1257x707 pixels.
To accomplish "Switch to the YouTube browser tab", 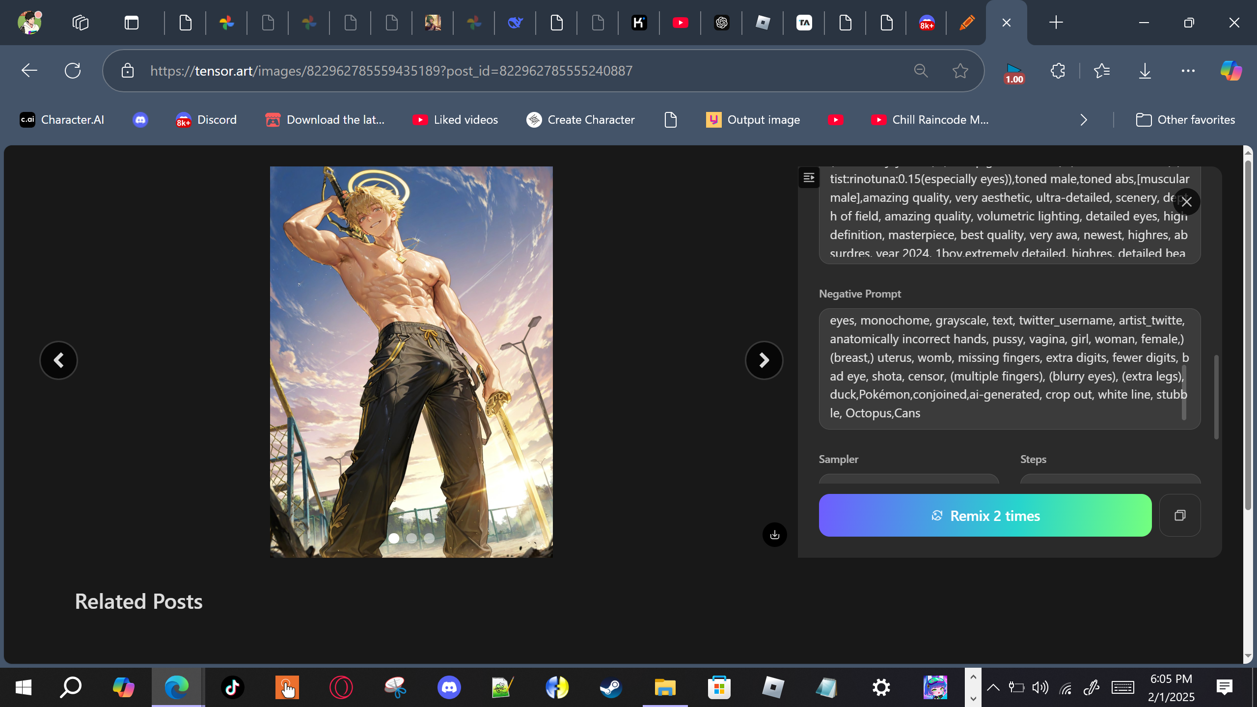I will click(x=680, y=23).
